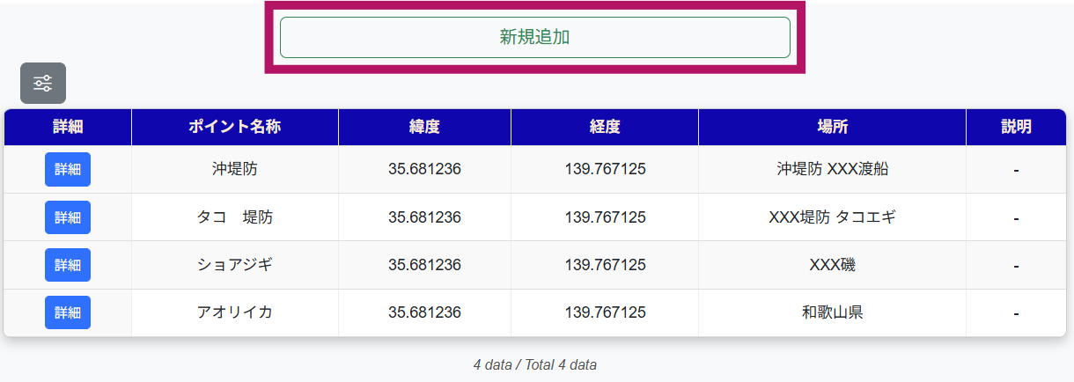
Task: Open 詳細 for the 沖堤防 row
Action: [68, 169]
